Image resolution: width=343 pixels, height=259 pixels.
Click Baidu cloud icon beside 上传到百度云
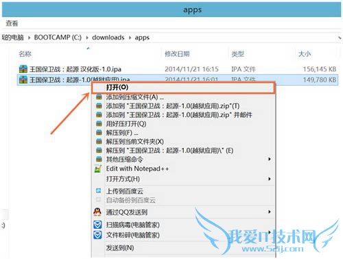point(99,190)
